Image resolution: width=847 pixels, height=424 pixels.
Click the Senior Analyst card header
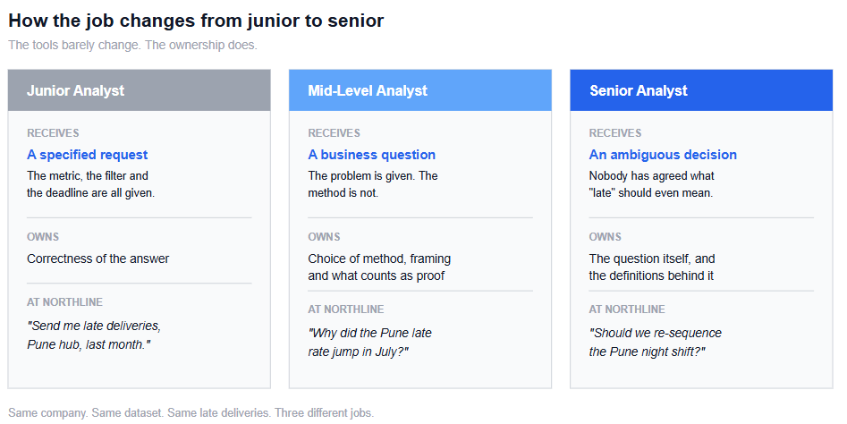pos(701,90)
